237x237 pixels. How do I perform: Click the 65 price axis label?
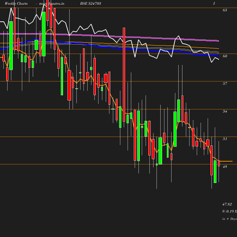click(225, 10)
